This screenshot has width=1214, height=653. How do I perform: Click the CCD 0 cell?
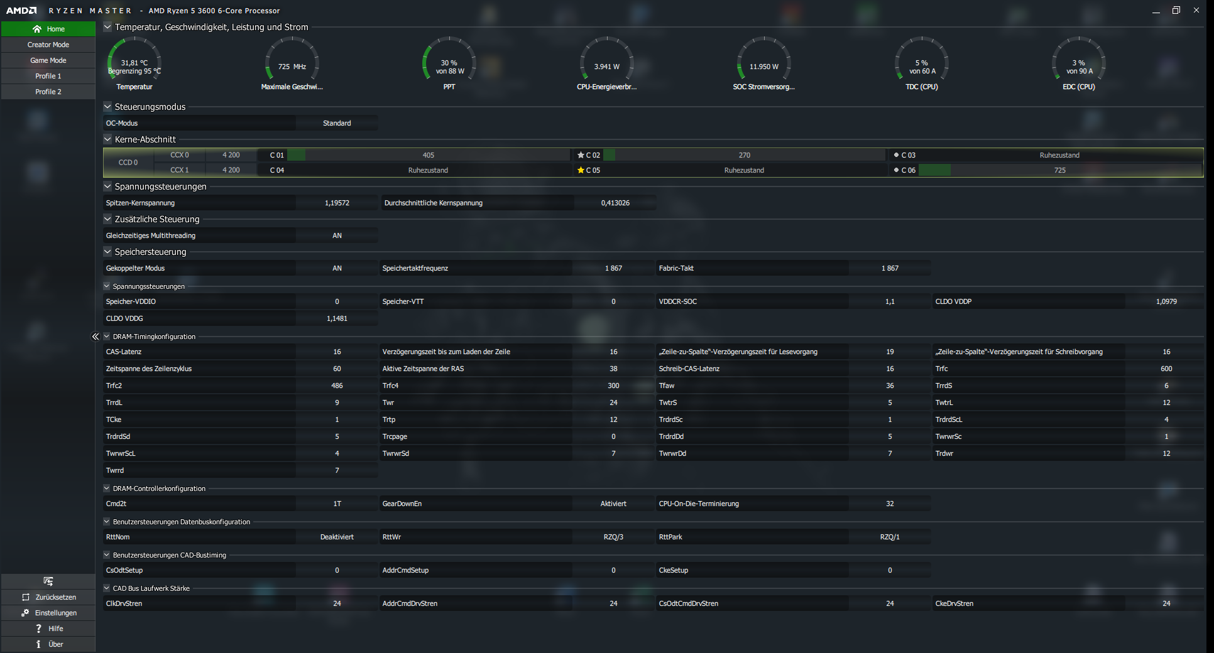coord(128,163)
